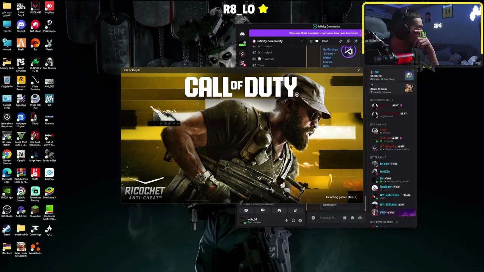This screenshot has height=272, width=484.
Task: Open Grand Theft Auto V desktop shortcut
Action: click(x=21, y=139)
